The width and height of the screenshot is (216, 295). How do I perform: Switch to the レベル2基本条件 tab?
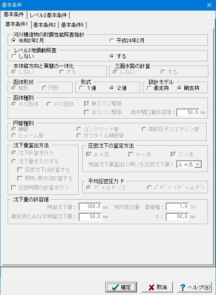tap(48, 15)
